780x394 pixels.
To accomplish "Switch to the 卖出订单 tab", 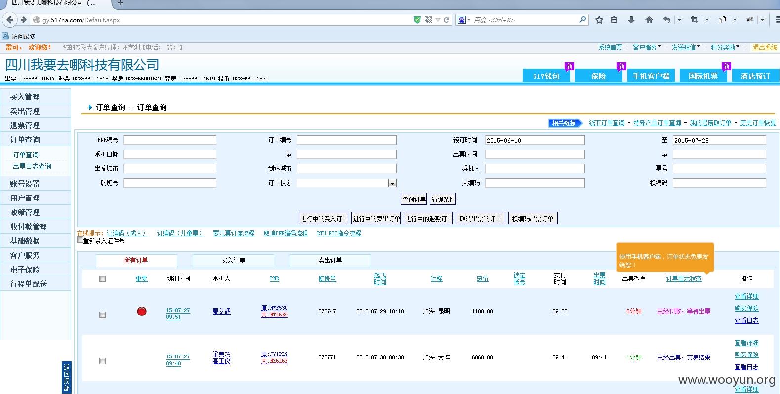I will pos(330,260).
